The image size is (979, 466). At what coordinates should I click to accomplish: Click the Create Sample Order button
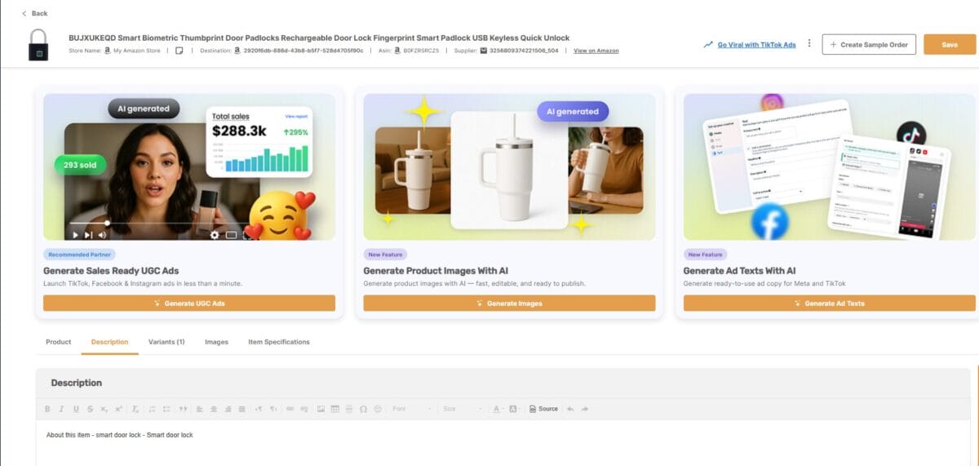click(869, 44)
